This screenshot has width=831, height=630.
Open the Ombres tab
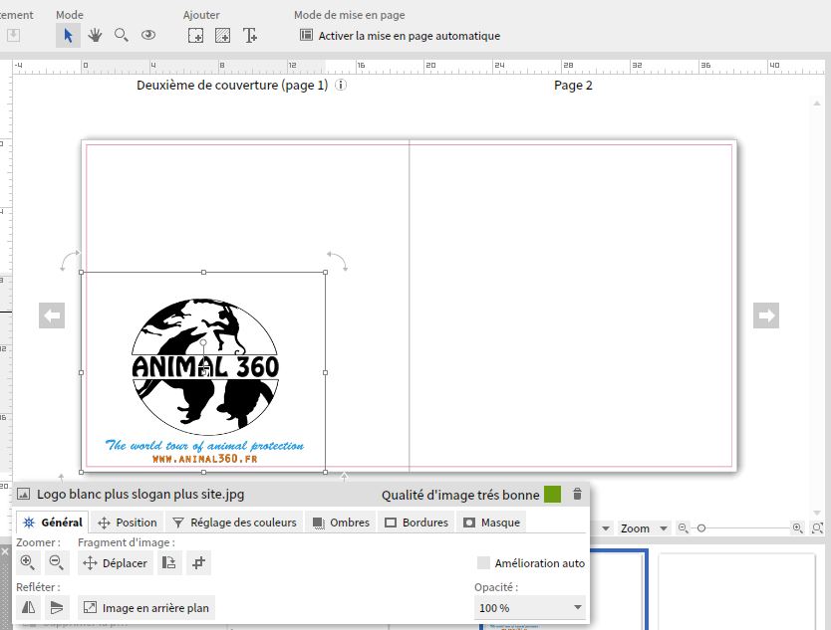(x=341, y=523)
